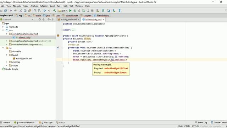227x128 pixels.
Task: Open the Code menu
Action: point(26,6)
